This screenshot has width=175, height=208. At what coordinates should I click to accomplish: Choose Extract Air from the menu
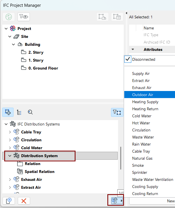[149, 81]
